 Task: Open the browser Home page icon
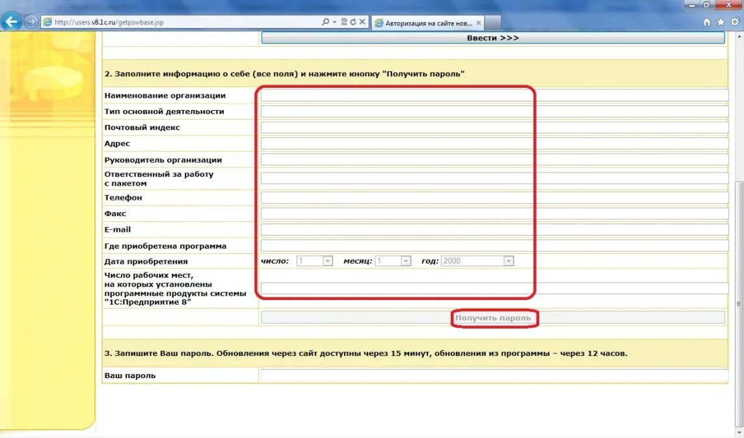[707, 22]
